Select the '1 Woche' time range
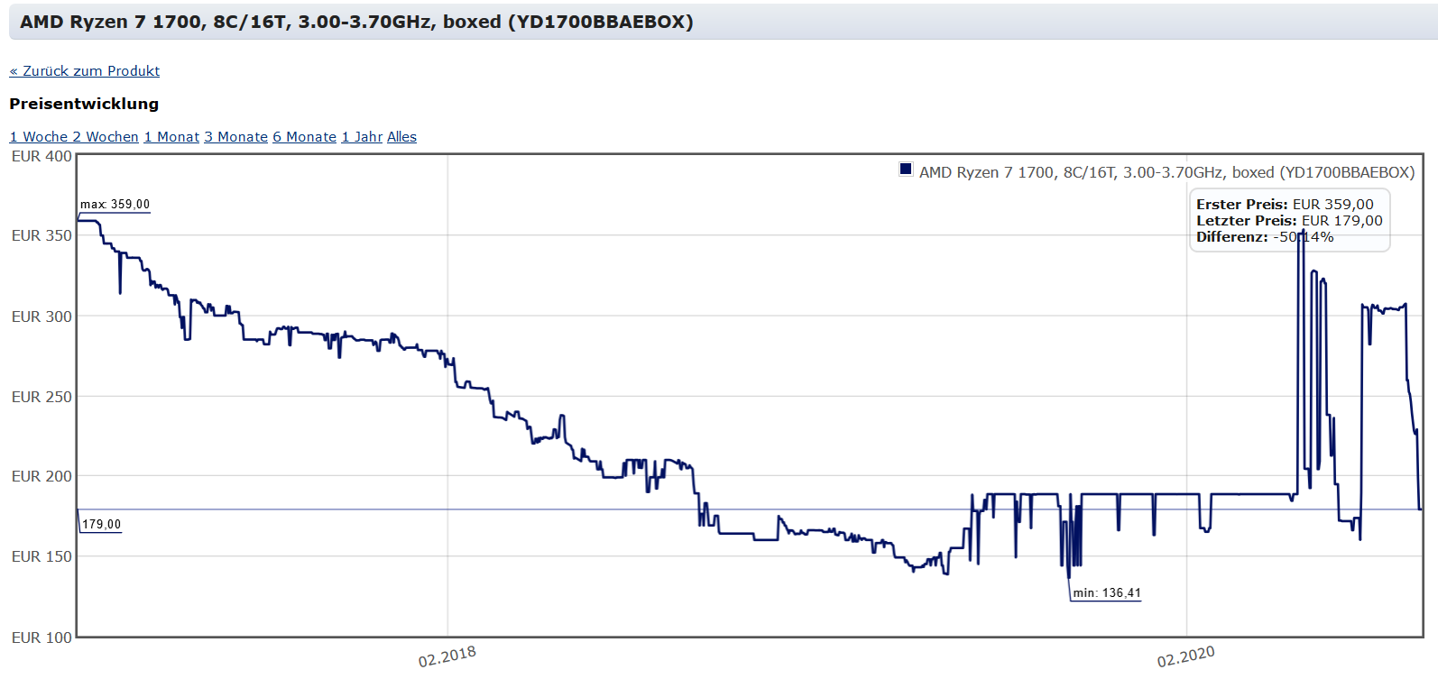The height and width of the screenshot is (679, 1438). [x=39, y=137]
